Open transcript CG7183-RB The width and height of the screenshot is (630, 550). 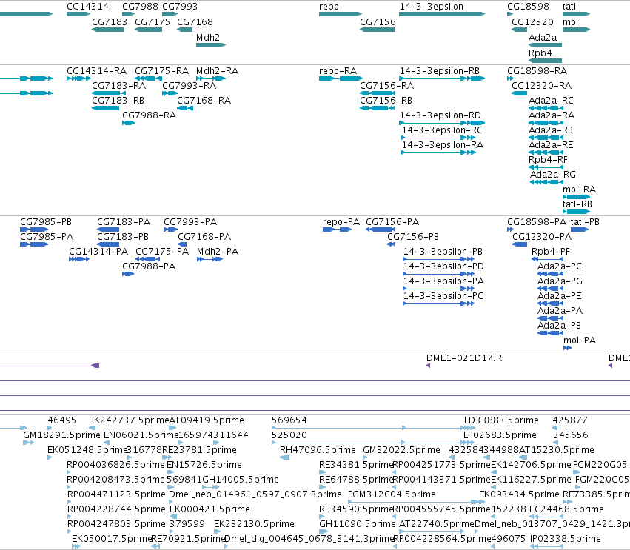click(x=118, y=101)
